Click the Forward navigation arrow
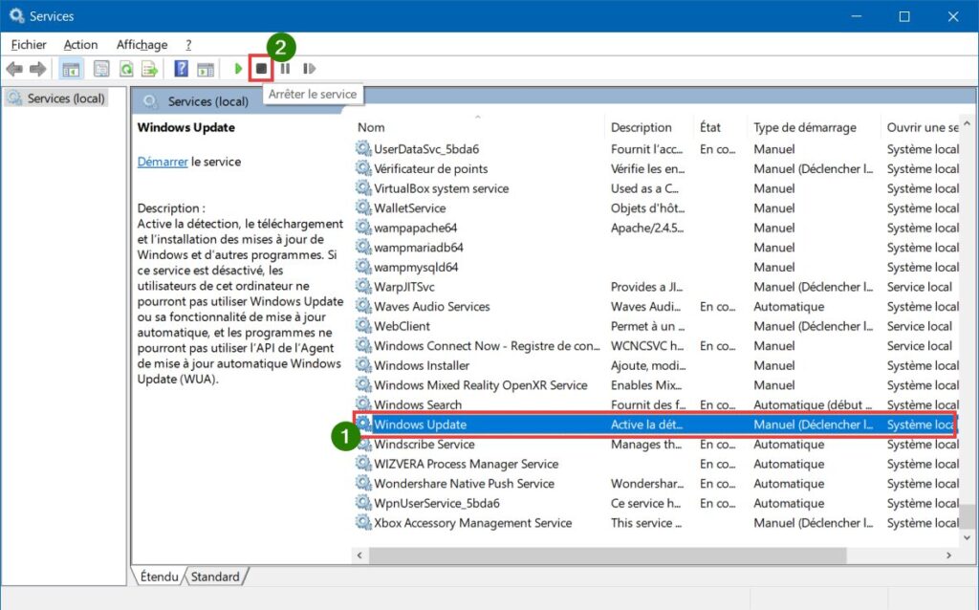Screen dimensions: 979x610 [38, 68]
